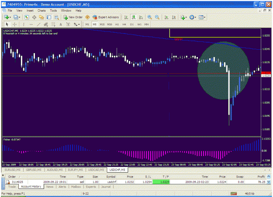This screenshot has width=273, height=197.
Task: Open the new chart icon in toolbar
Action: 6,17
